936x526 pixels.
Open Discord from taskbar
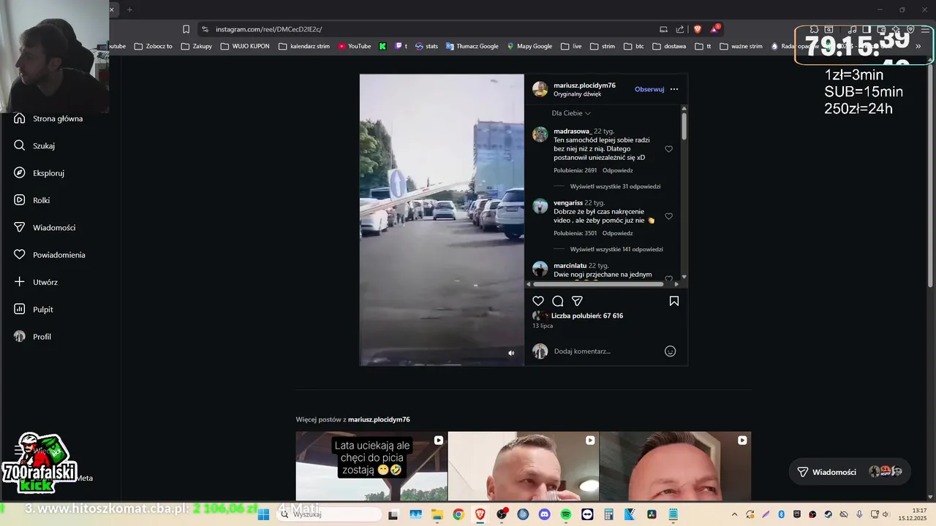pyautogui.click(x=544, y=514)
